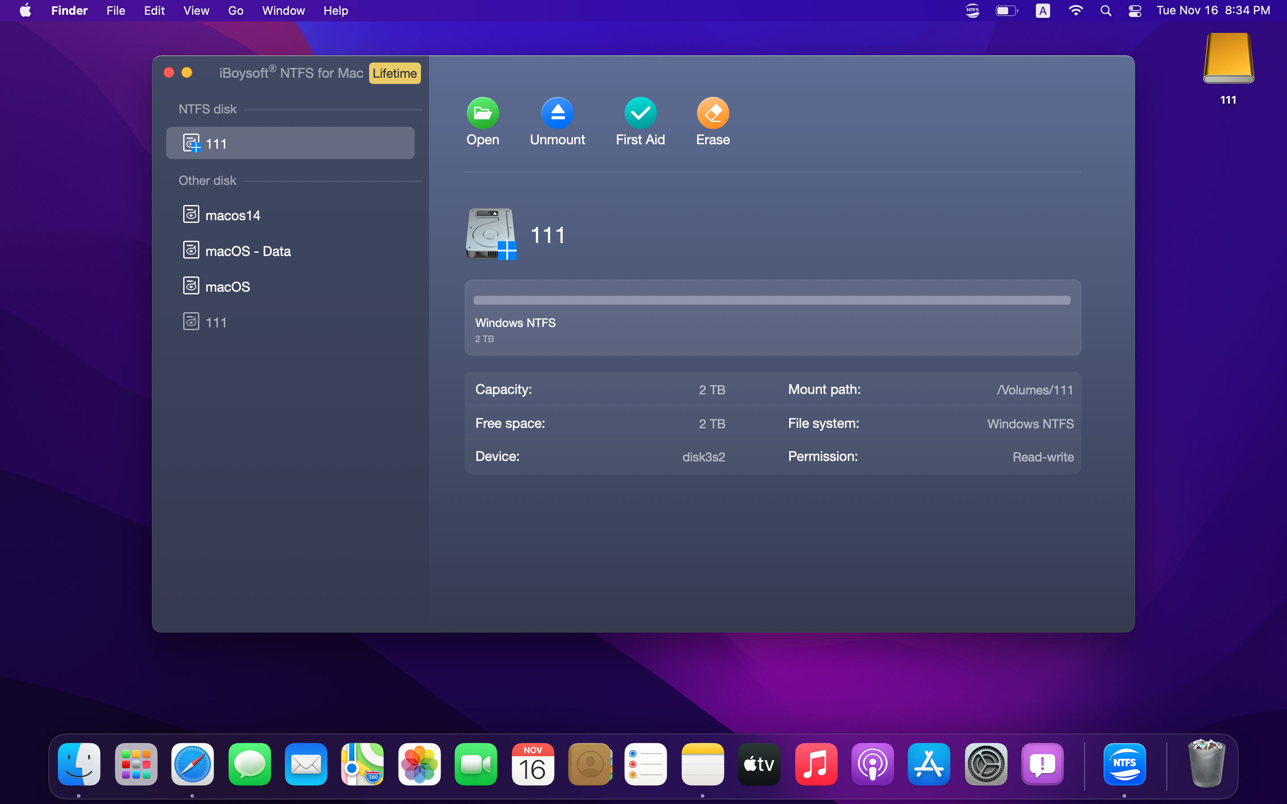Unmount the 111 disk
Screen dimensions: 1287x804
pyautogui.click(x=557, y=121)
